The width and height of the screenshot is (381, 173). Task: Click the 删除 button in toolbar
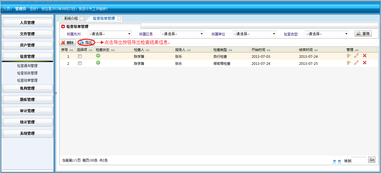[68, 43]
